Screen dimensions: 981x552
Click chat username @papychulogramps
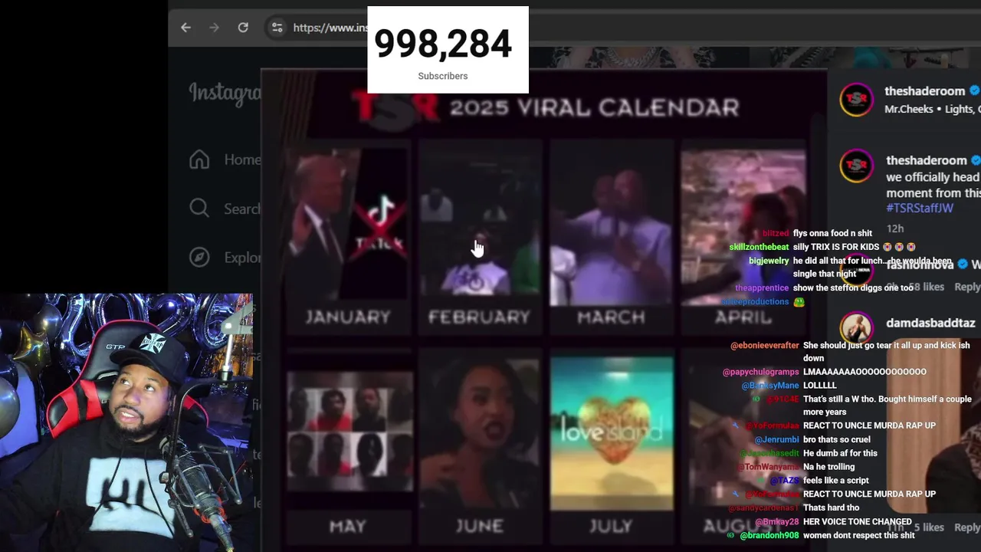761,372
